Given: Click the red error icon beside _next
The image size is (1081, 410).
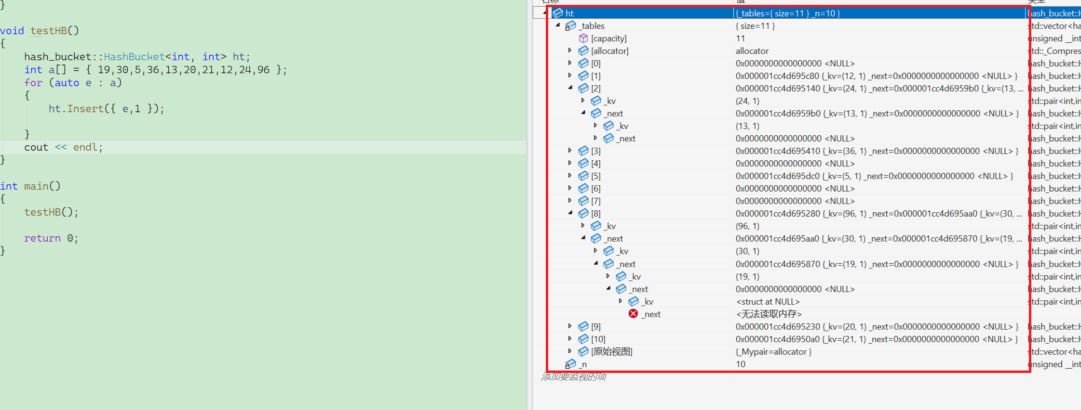Looking at the screenshot, I should [x=634, y=314].
